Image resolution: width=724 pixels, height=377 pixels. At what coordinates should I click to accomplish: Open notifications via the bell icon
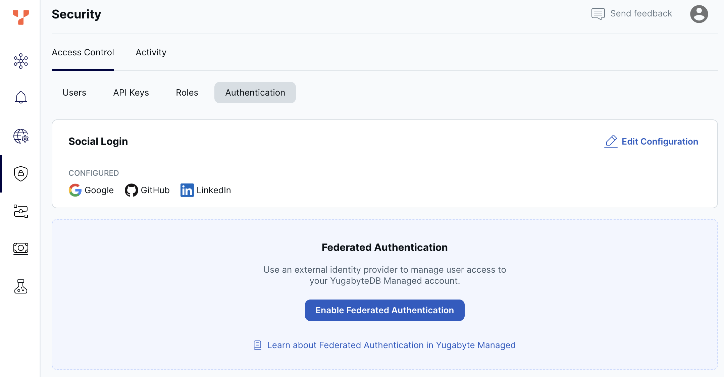coord(21,97)
